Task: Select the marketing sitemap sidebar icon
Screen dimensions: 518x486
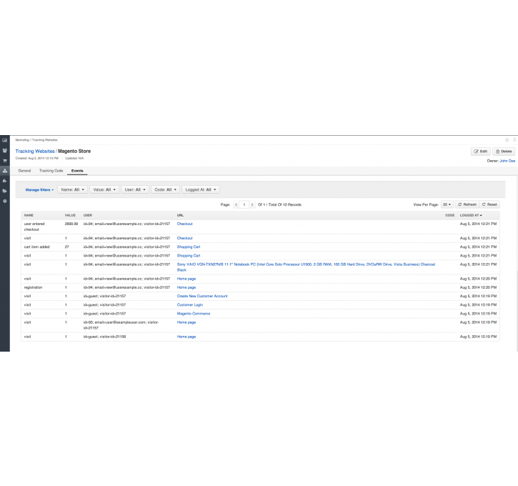Action: point(4,171)
